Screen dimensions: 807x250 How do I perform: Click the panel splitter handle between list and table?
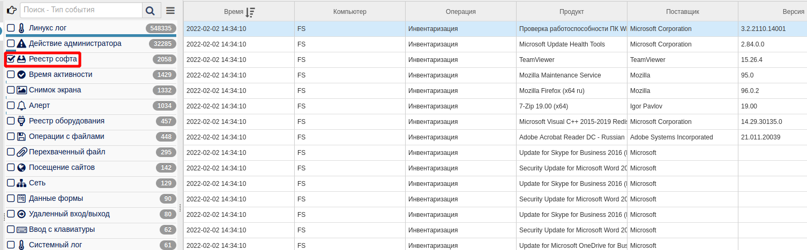pyautogui.click(x=180, y=207)
